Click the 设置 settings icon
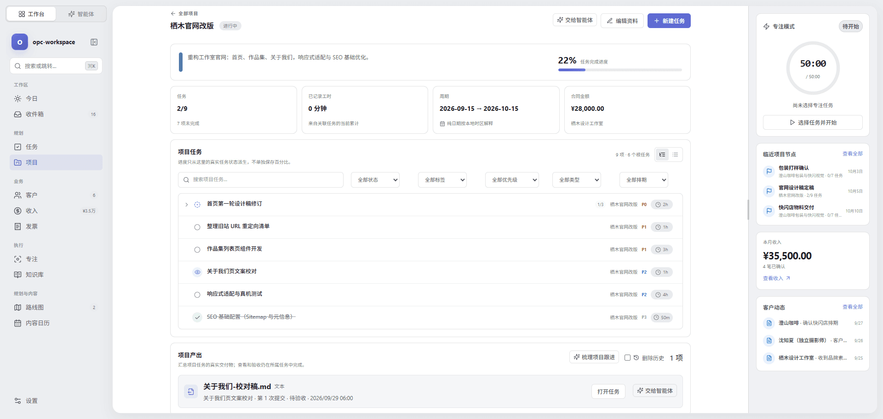Image resolution: width=883 pixels, height=419 pixels. click(17, 401)
